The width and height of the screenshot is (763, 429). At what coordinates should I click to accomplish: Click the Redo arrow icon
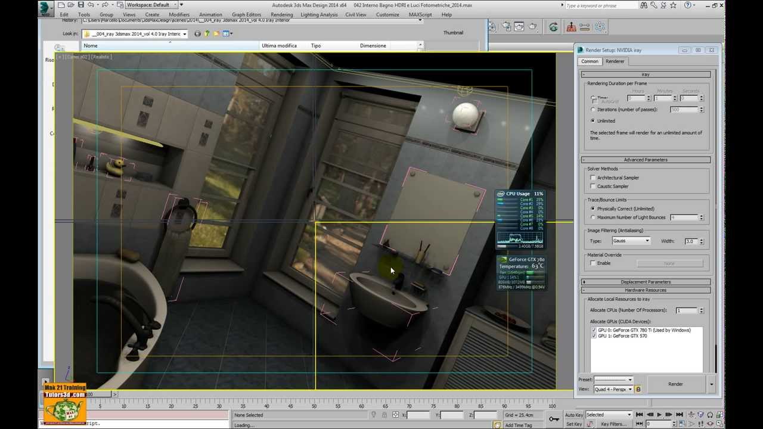[x=105, y=5]
